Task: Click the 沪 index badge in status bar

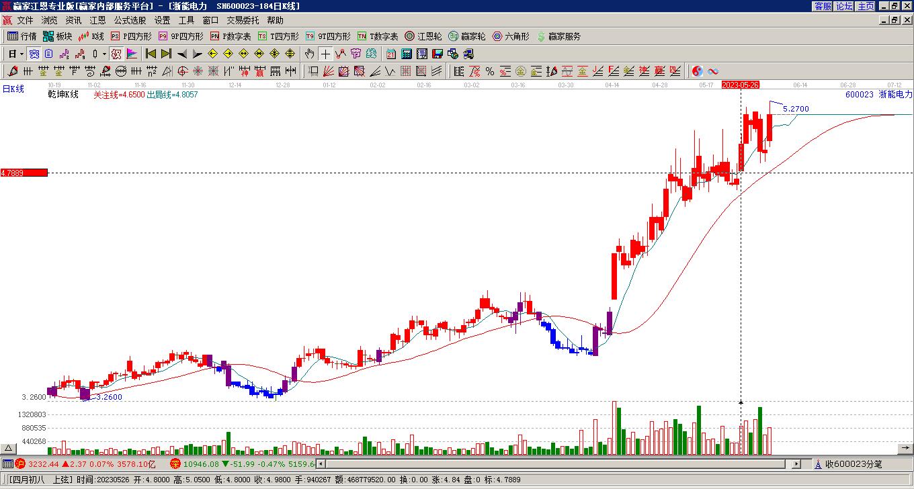Action: [x=21, y=464]
